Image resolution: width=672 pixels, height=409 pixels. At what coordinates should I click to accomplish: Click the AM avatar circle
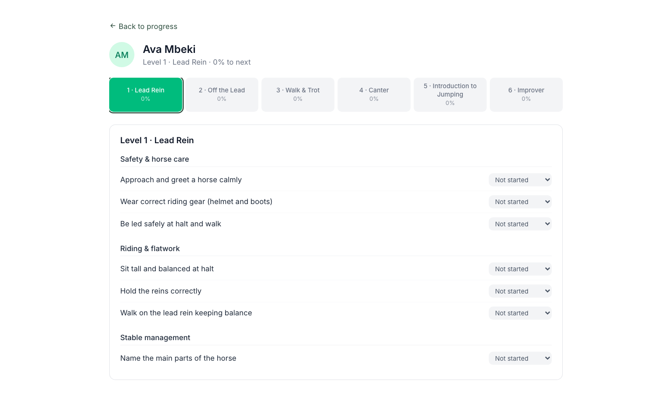pyautogui.click(x=122, y=55)
